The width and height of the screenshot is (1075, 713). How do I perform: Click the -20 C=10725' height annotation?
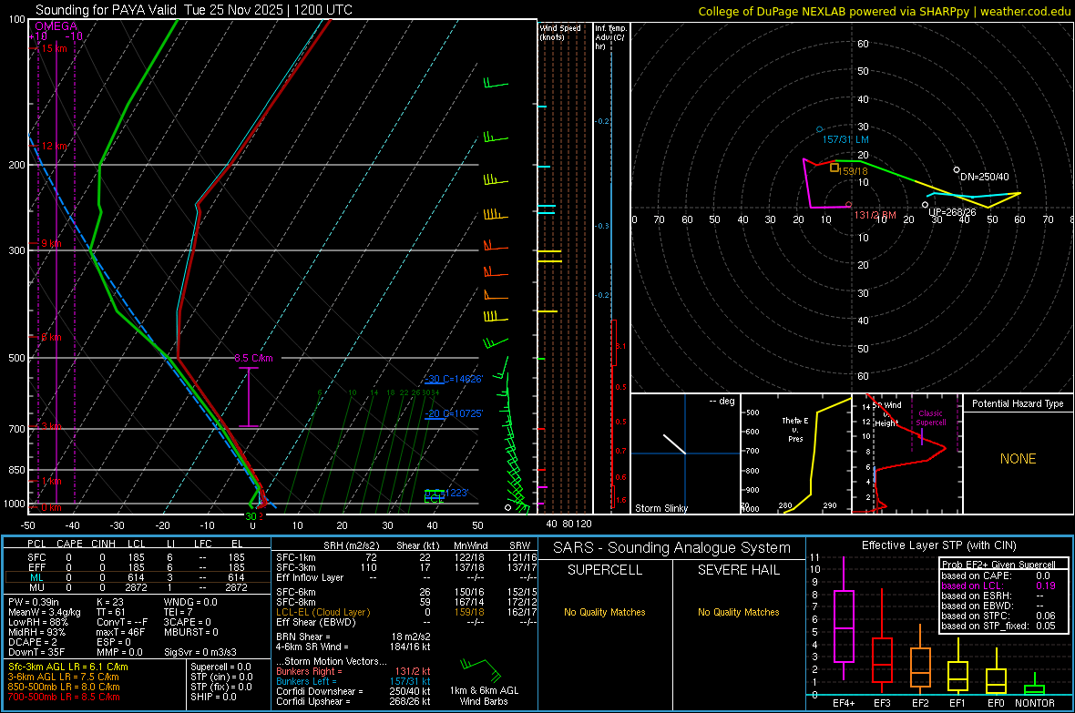click(454, 413)
